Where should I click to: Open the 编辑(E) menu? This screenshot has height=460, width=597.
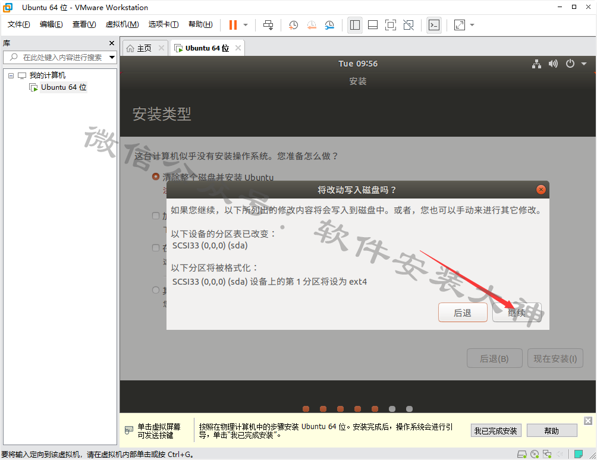pos(51,24)
